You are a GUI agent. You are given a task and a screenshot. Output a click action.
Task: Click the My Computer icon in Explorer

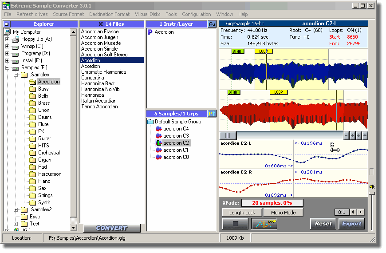click(8, 32)
